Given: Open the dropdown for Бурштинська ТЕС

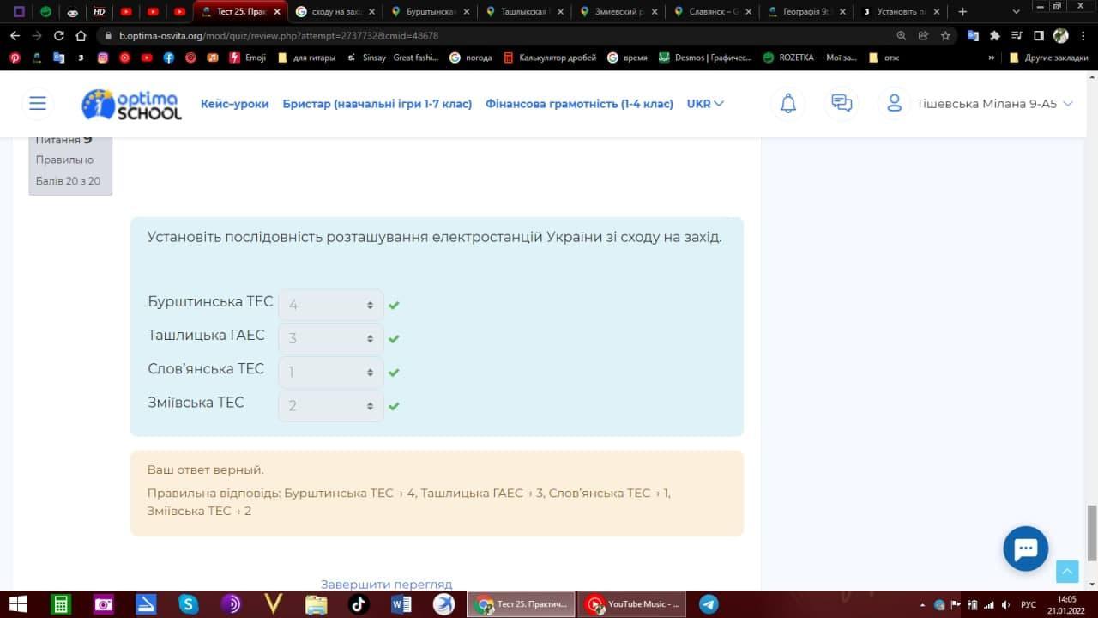Looking at the screenshot, I should pyautogui.click(x=330, y=305).
